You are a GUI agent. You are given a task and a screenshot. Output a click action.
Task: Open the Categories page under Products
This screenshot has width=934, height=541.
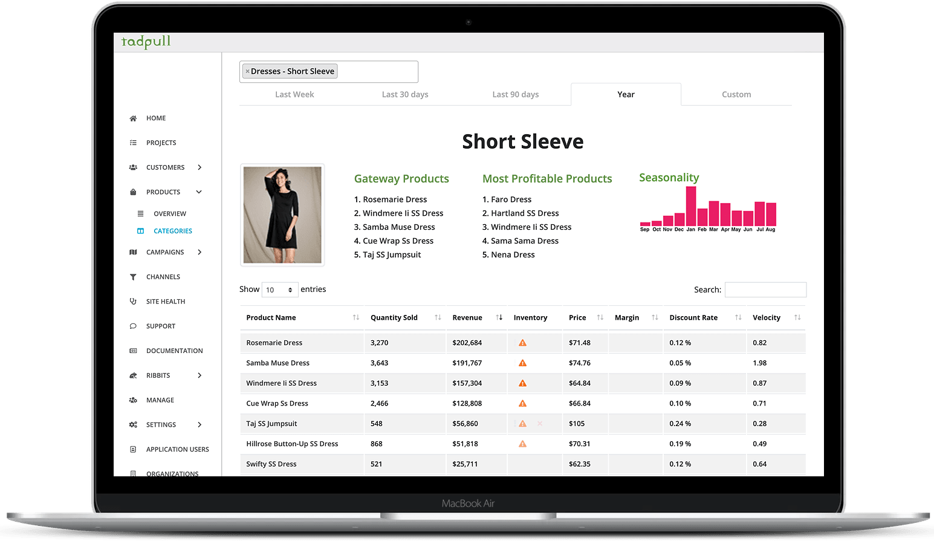173,231
